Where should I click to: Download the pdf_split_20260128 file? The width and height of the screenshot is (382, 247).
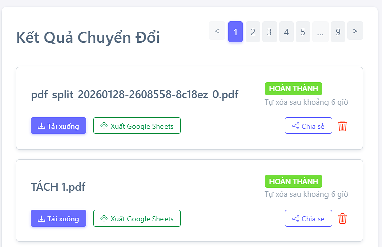[59, 126]
